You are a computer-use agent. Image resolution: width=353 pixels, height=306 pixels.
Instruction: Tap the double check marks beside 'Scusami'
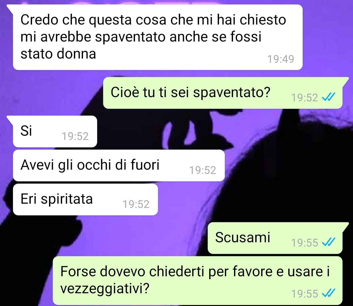click(x=328, y=242)
